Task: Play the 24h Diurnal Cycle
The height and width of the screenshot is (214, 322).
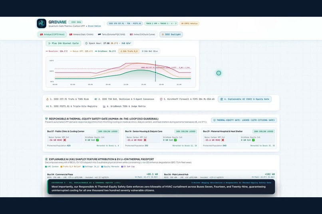Action: coord(64,43)
